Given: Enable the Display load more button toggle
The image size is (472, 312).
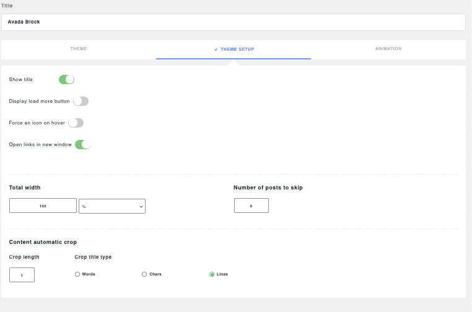Looking at the screenshot, I should (x=81, y=101).
